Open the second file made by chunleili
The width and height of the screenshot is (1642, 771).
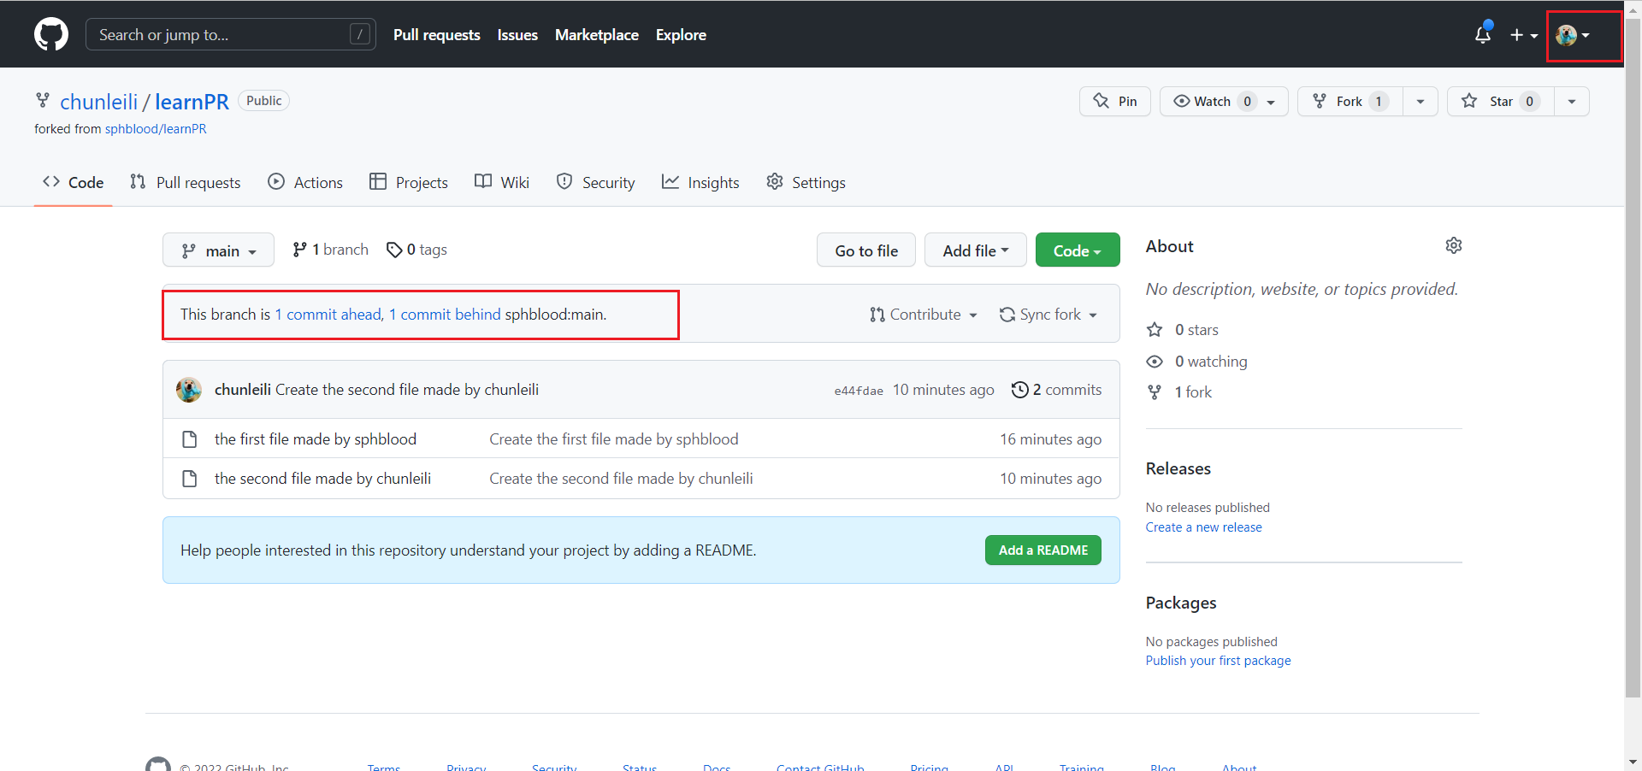(322, 479)
